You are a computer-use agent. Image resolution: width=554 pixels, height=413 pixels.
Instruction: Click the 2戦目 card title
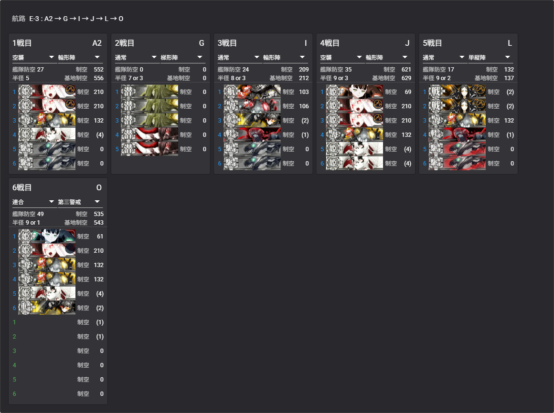pyautogui.click(x=124, y=43)
